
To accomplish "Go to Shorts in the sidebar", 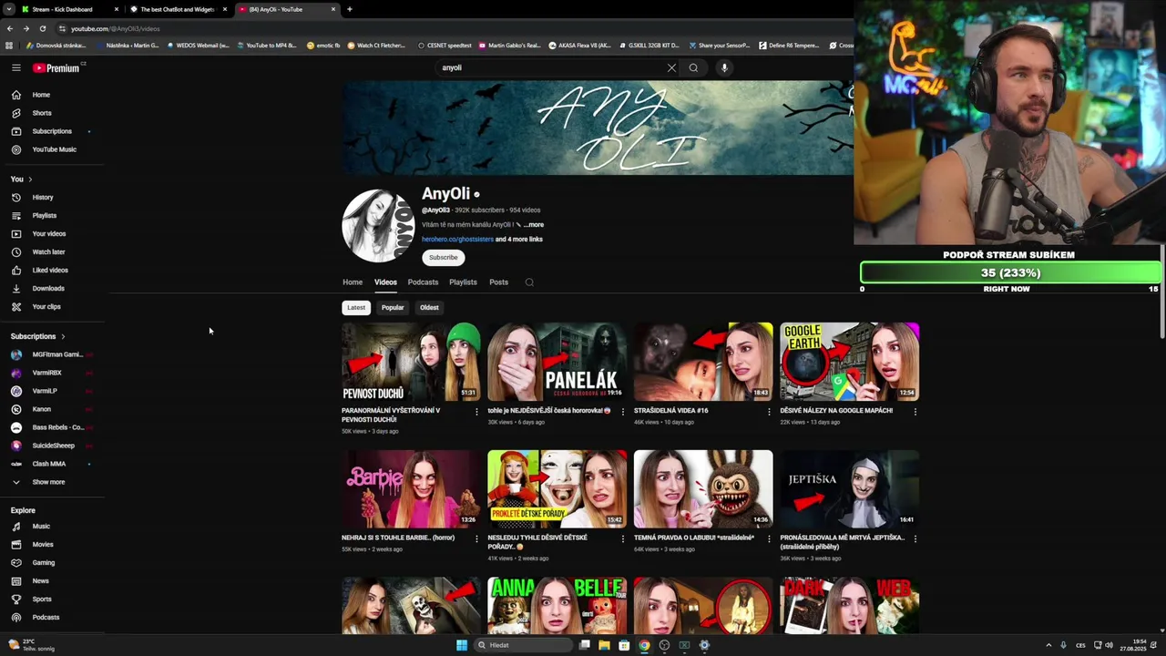I will (x=41, y=113).
